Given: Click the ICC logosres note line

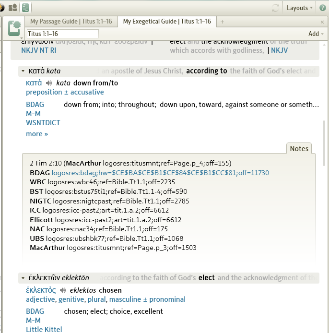Looking at the screenshot, I should [99, 210].
